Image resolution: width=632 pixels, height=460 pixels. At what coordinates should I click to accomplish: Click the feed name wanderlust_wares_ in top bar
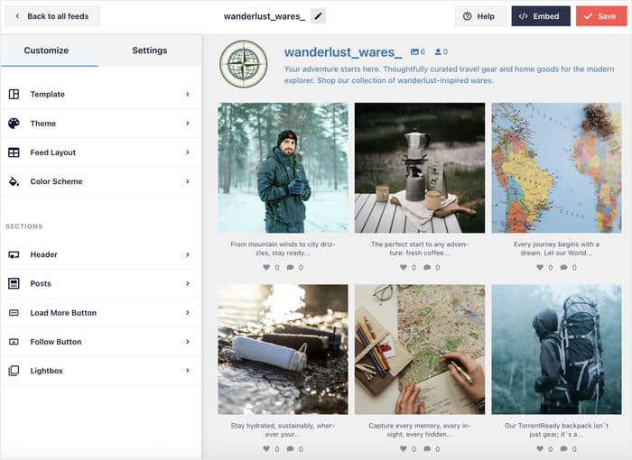click(265, 16)
